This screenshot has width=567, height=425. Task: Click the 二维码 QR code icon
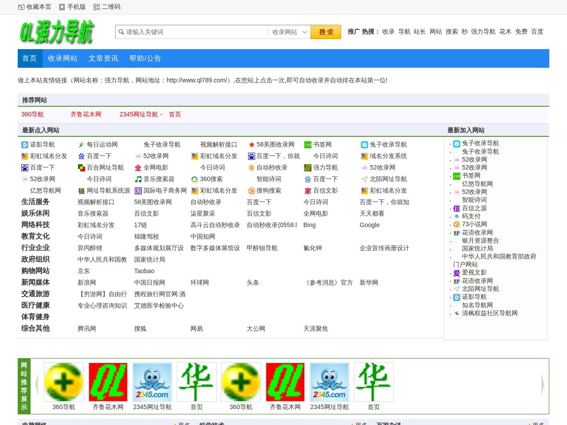click(x=97, y=7)
